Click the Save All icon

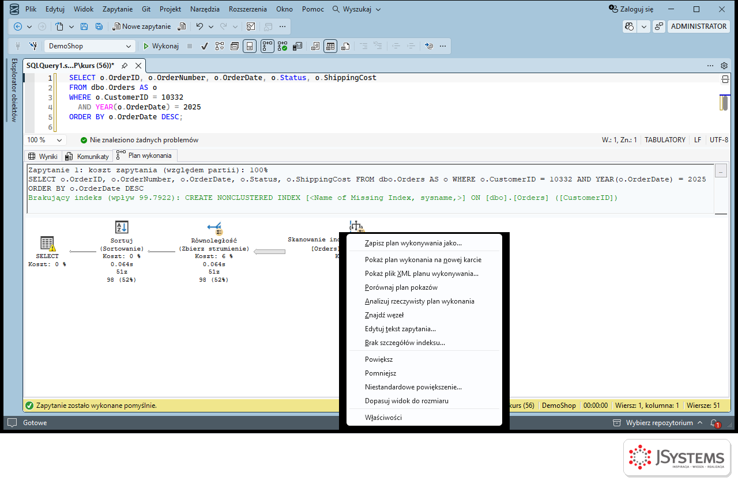99,26
